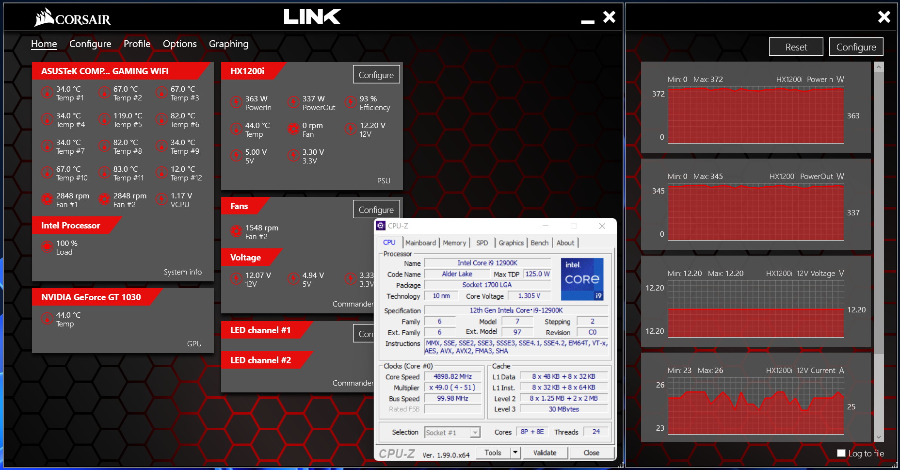Click the Core Speed 4898.82 MHz value
The image size is (900, 470).
(452, 376)
